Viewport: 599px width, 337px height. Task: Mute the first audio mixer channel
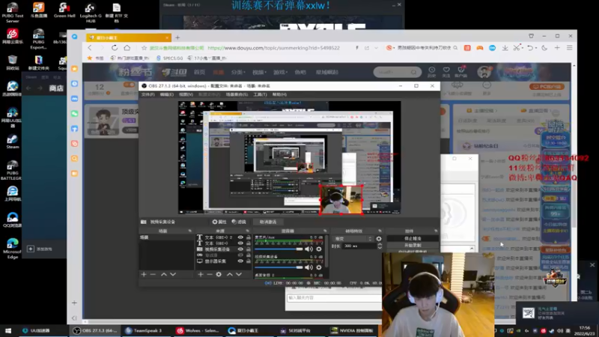308,249
